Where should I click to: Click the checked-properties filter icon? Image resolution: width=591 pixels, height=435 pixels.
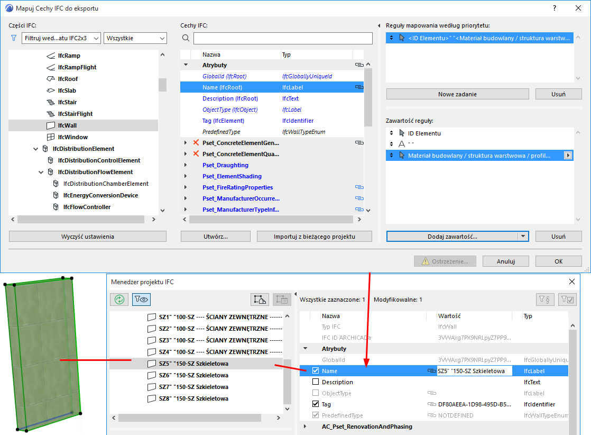[x=567, y=300]
